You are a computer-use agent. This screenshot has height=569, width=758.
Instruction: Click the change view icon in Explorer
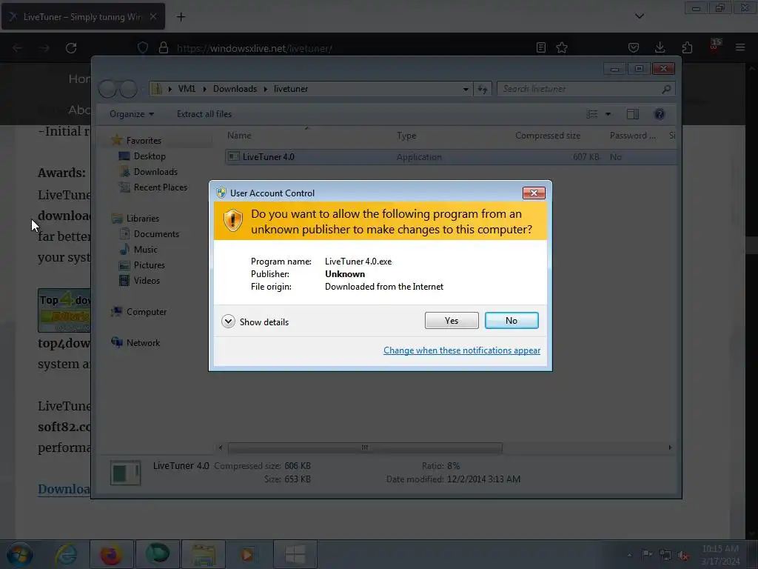[592, 114]
